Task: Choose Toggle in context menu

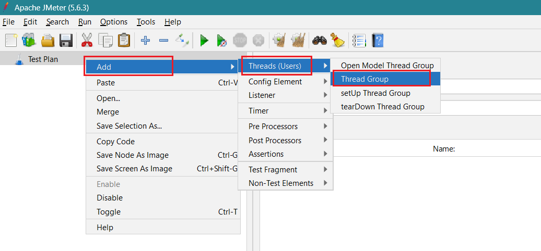Action: 162,212
